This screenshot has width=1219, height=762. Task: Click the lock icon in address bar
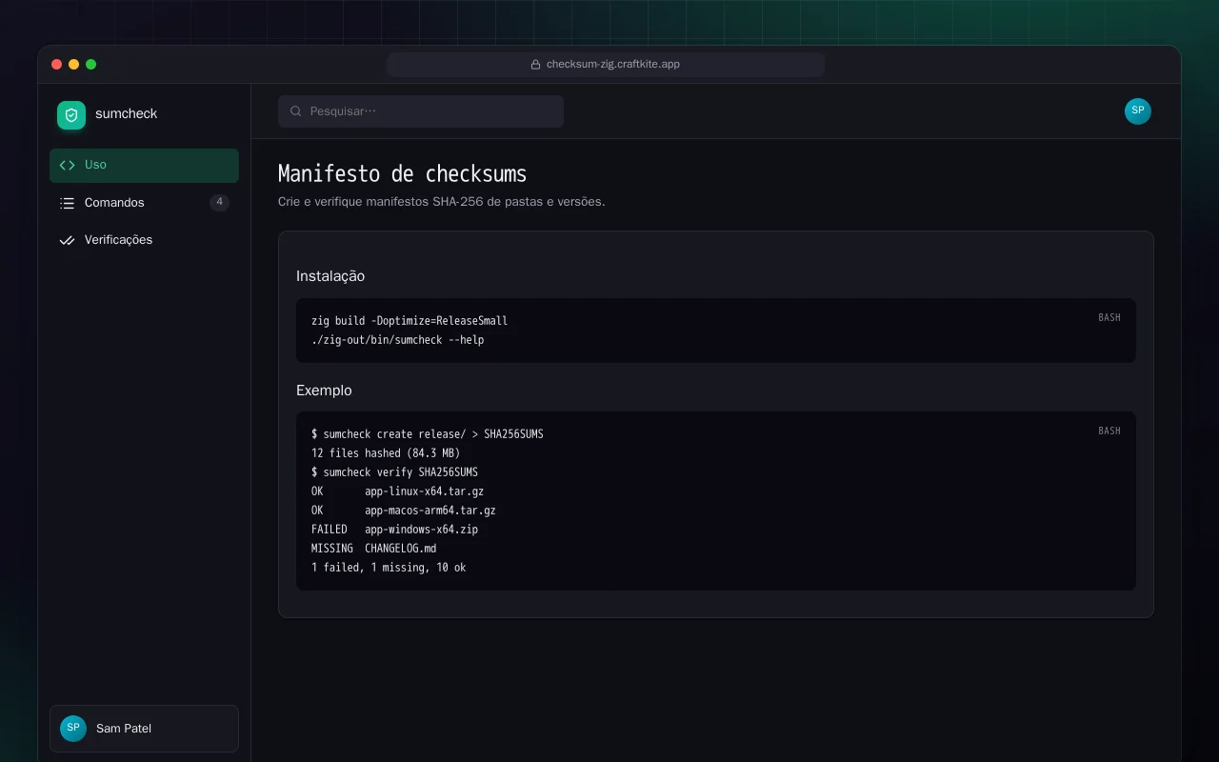click(x=536, y=65)
